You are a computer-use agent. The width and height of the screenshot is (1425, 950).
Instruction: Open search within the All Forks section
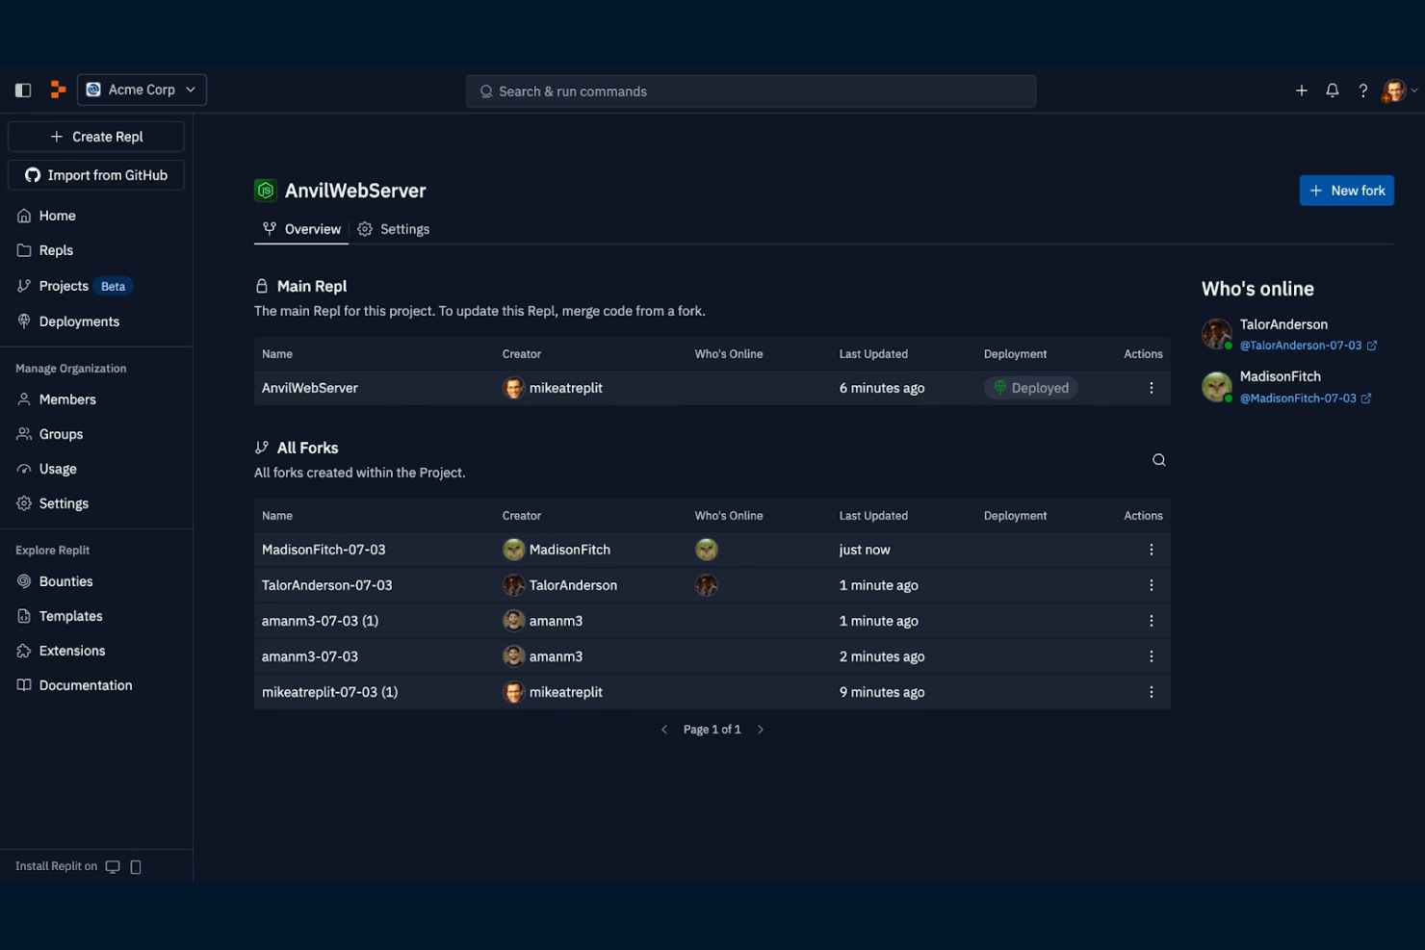click(x=1158, y=459)
